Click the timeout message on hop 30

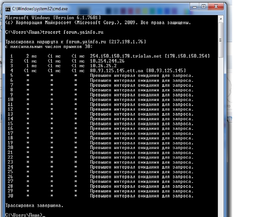[141, 196]
